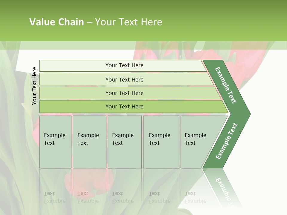Click the fourth darkest green 'Your Text Here' bar
Viewport: 287px width, 215px height.
tap(134, 107)
